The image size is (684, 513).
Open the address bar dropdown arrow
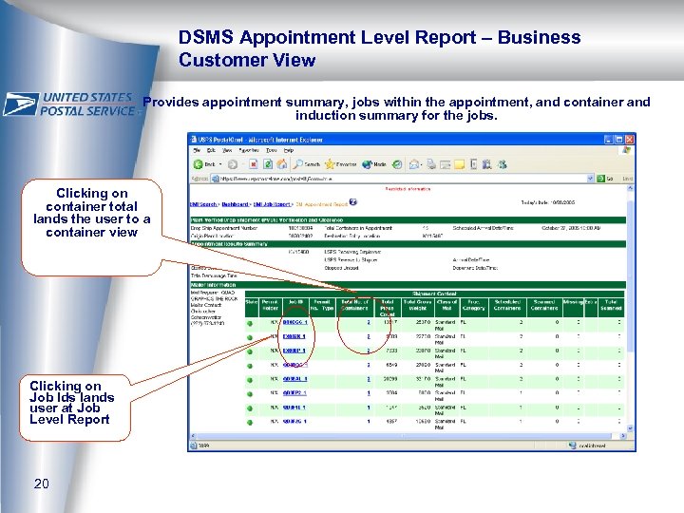590,179
